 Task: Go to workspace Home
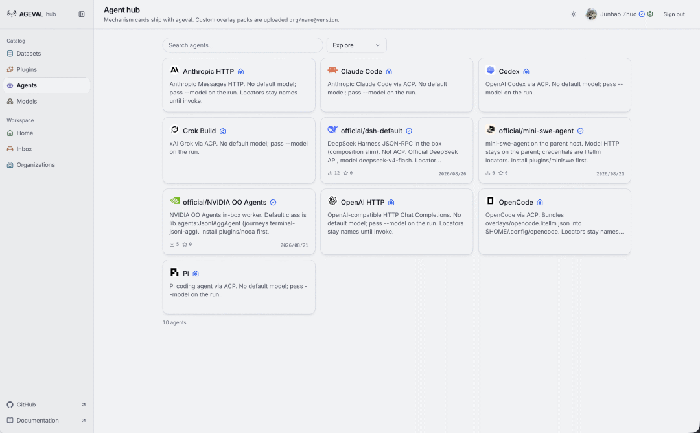tap(47, 133)
